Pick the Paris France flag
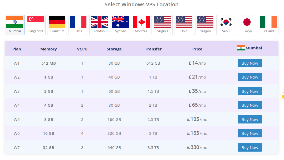Screen dimensions: 284x160 tap(78, 25)
